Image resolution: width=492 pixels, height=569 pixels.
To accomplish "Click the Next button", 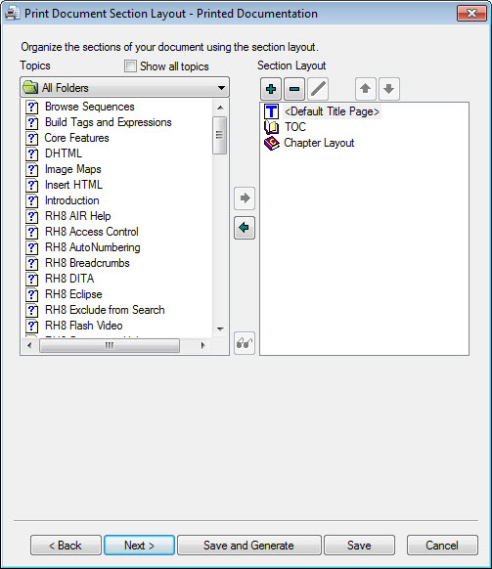I will click(140, 546).
